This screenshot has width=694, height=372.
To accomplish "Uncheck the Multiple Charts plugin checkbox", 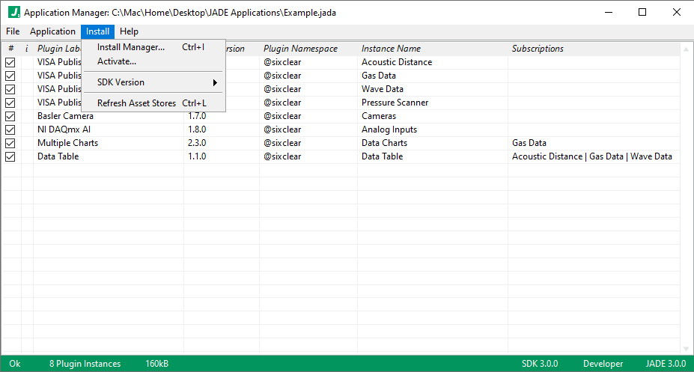I will coord(10,143).
